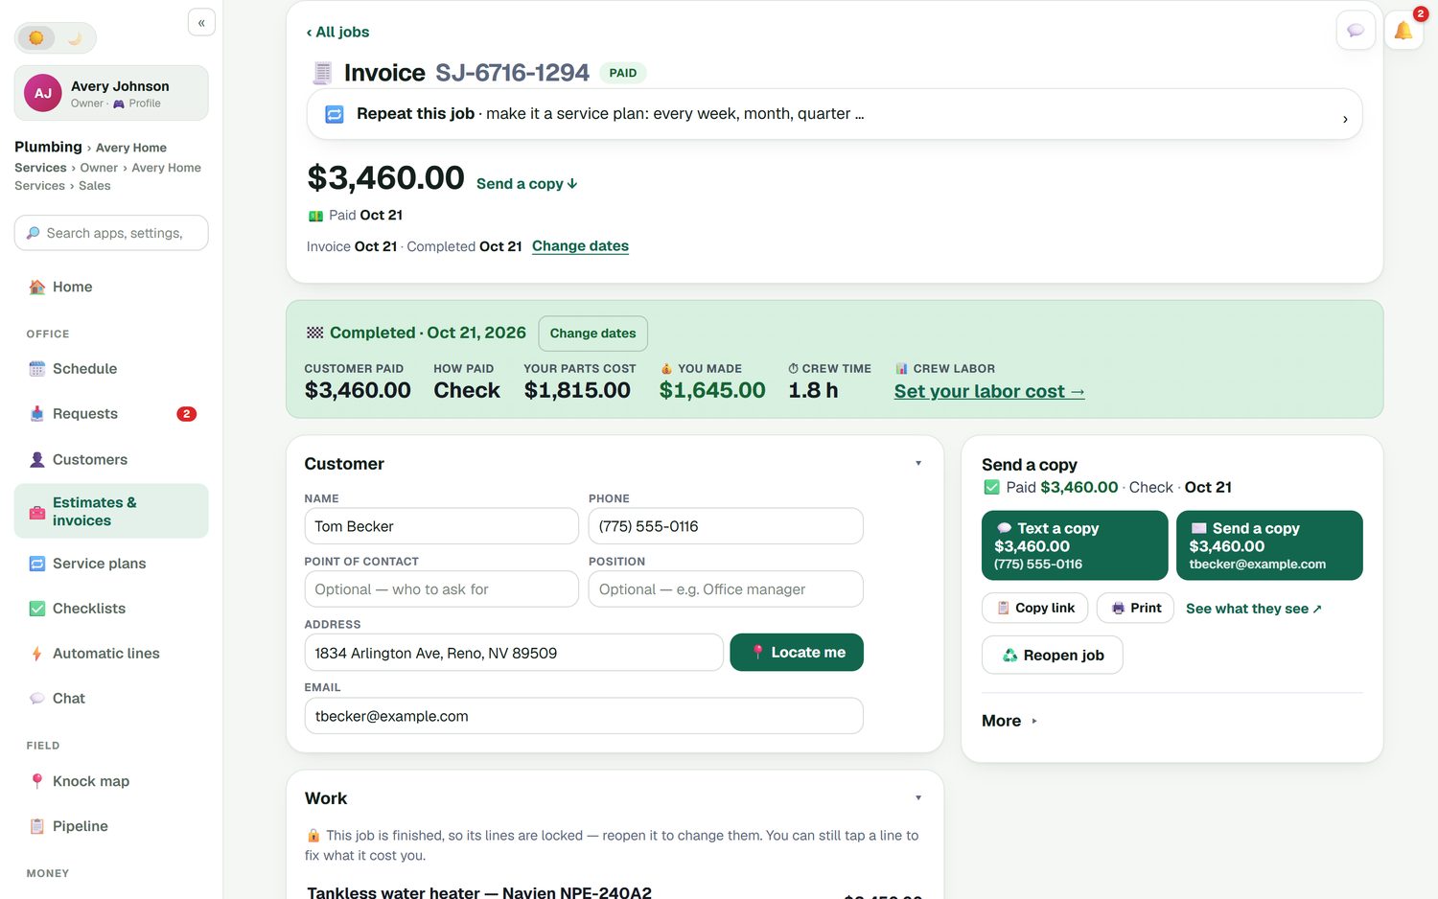Go back to All jobs

pyautogui.click(x=337, y=32)
